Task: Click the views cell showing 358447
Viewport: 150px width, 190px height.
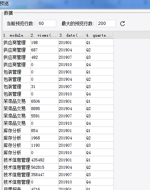Action: point(44,175)
